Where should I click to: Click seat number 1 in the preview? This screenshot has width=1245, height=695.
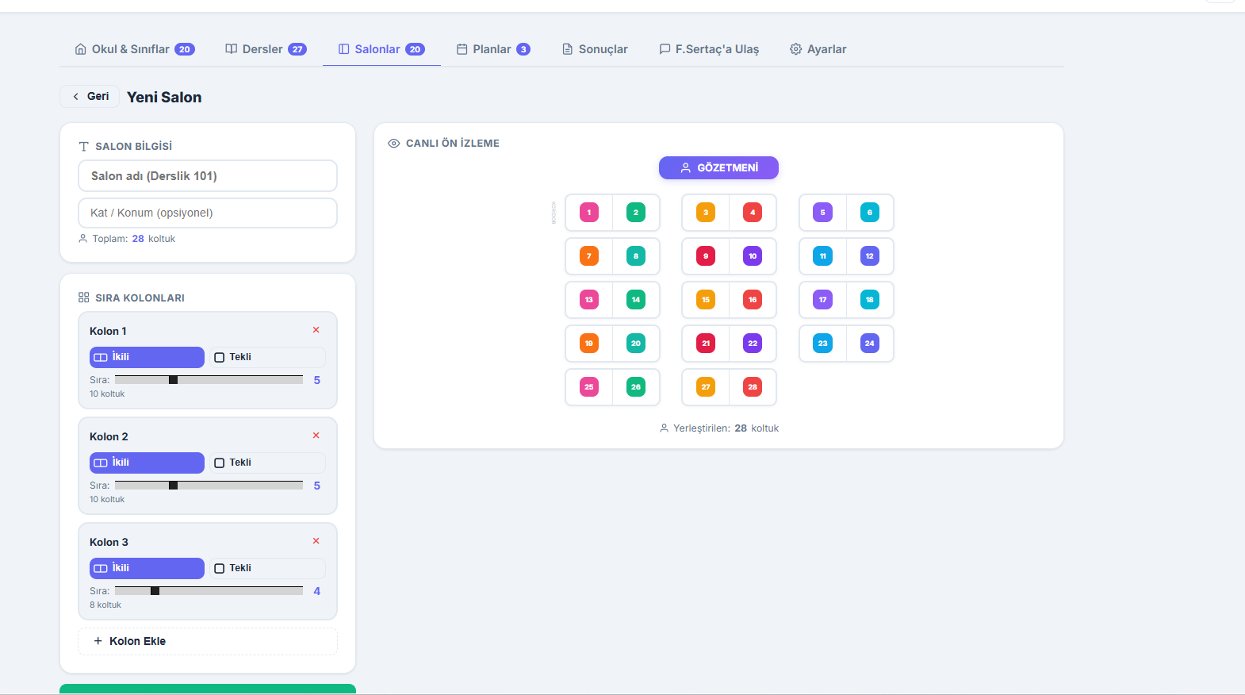pyautogui.click(x=588, y=213)
